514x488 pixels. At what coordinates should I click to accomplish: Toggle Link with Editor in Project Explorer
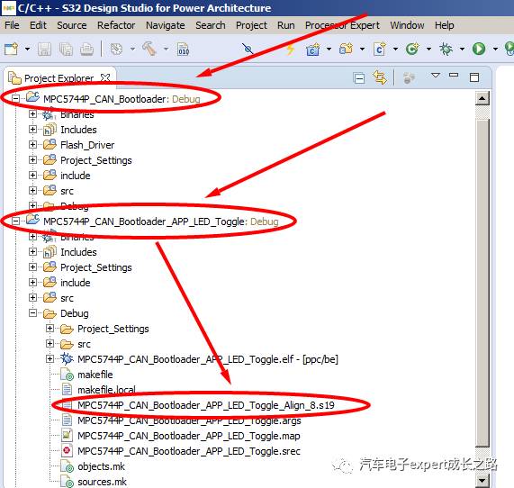click(380, 77)
